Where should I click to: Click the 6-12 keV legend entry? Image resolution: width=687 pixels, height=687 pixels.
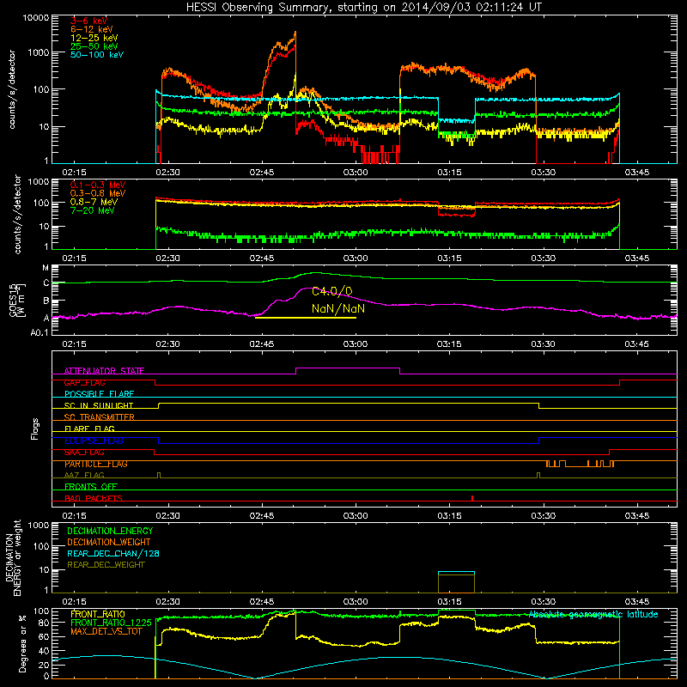pos(92,29)
